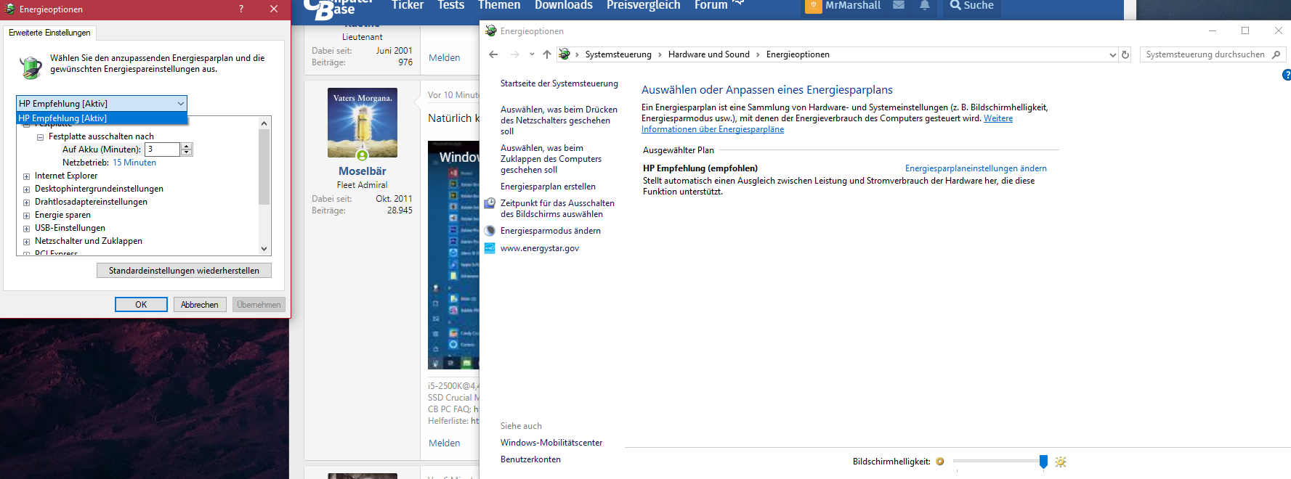
Task: Open the blue help icon
Action: pos(1287,75)
